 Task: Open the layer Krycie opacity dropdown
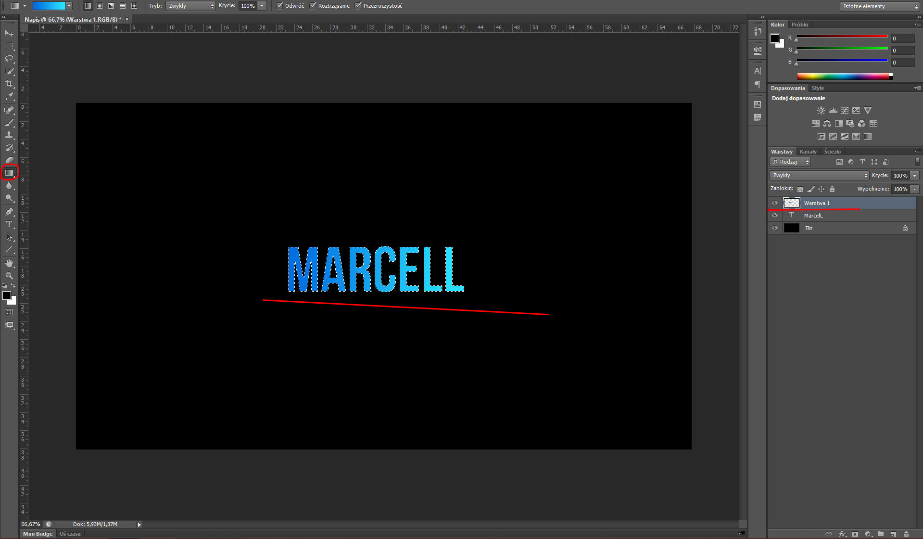pos(915,176)
